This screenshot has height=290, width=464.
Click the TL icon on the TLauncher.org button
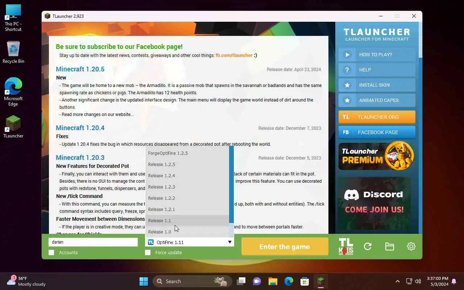pyautogui.click(x=346, y=117)
